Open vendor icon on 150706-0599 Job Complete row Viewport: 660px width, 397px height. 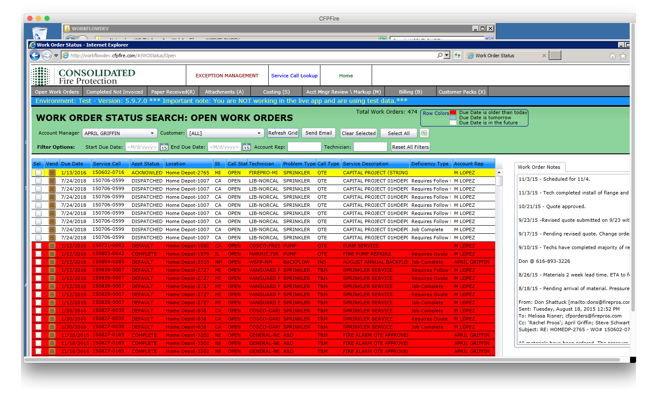pos(52,229)
